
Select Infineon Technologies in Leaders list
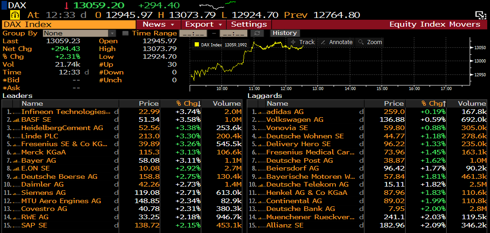click(121, 112)
